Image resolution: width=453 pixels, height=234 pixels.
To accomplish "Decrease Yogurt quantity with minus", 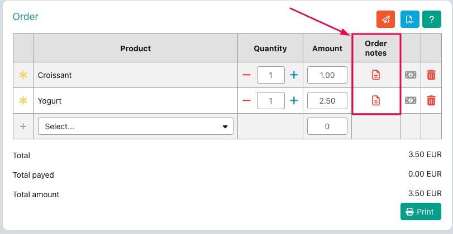I will pos(246,100).
